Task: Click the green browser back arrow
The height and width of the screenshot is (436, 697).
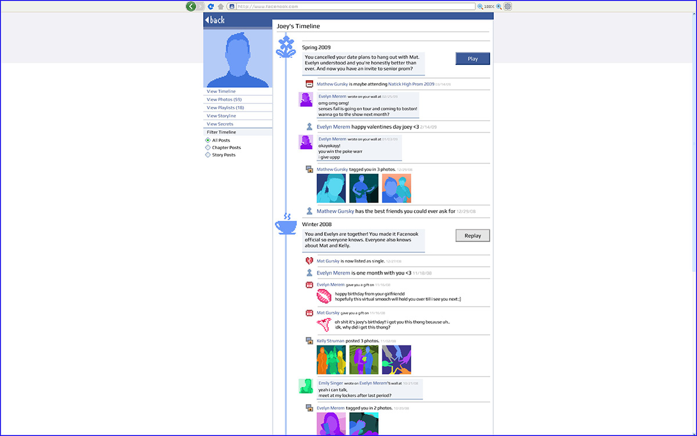Action: tap(191, 6)
